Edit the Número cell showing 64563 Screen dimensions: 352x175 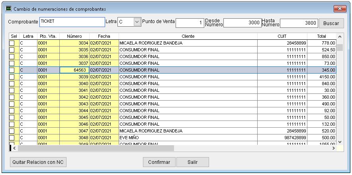[74, 70]
